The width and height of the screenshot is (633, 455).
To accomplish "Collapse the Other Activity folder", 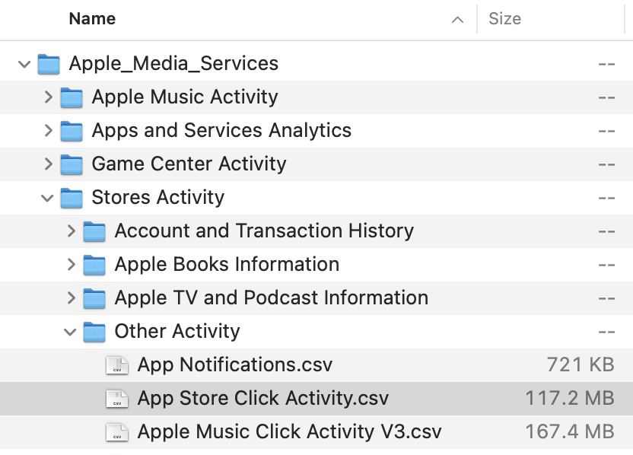I will click(x=70, y=332).
